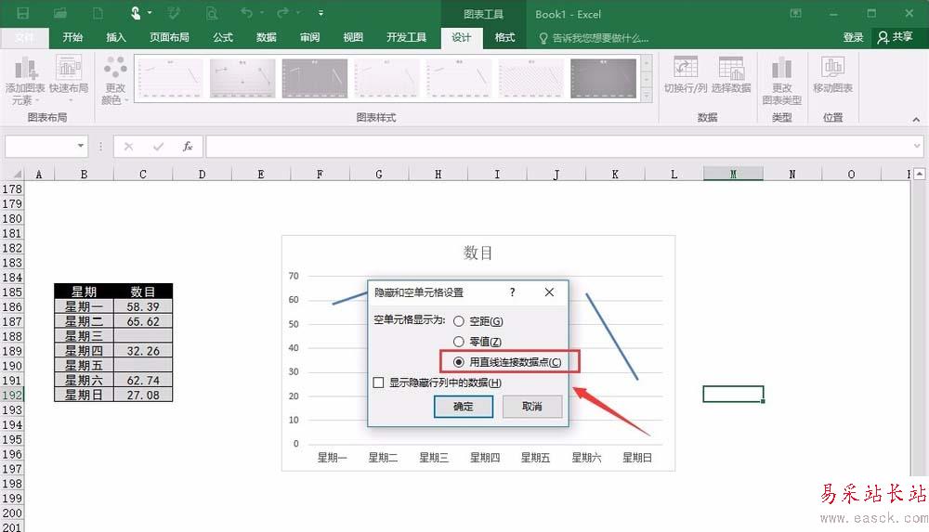This screenshot has width=929, height=532.
Task: Click 更改图表类型 (Change Chart Type)
Action: (782, 81)
